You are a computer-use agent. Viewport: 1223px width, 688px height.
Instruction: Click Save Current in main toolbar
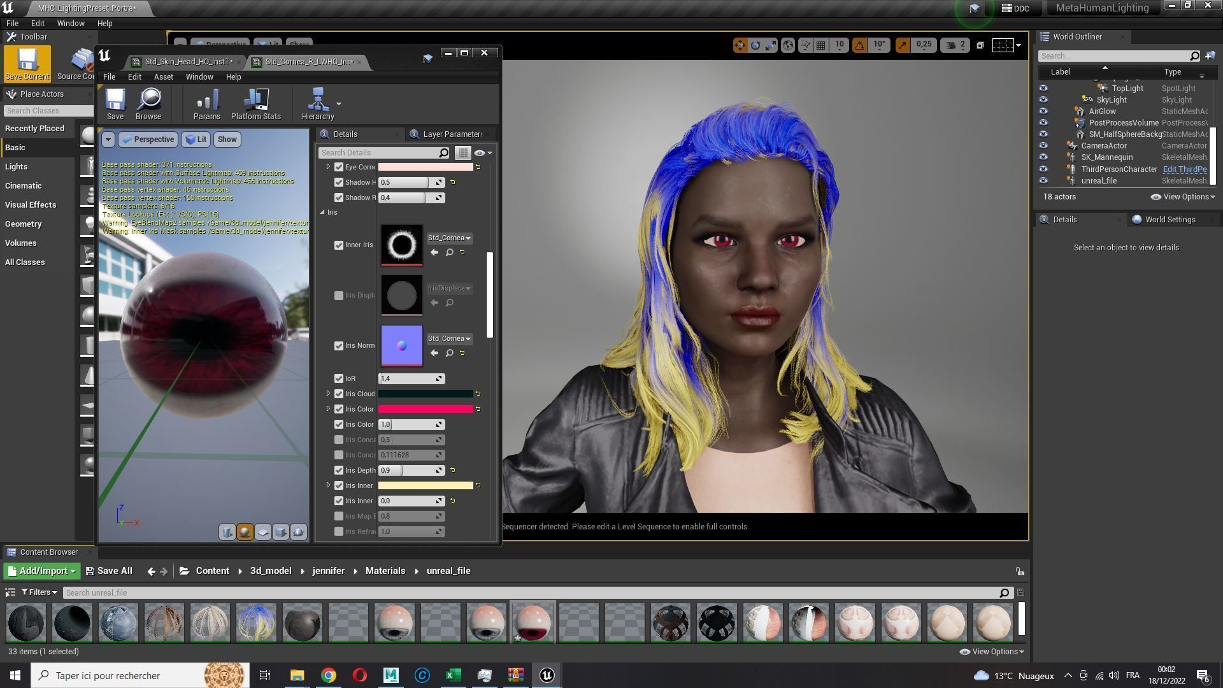27,64
